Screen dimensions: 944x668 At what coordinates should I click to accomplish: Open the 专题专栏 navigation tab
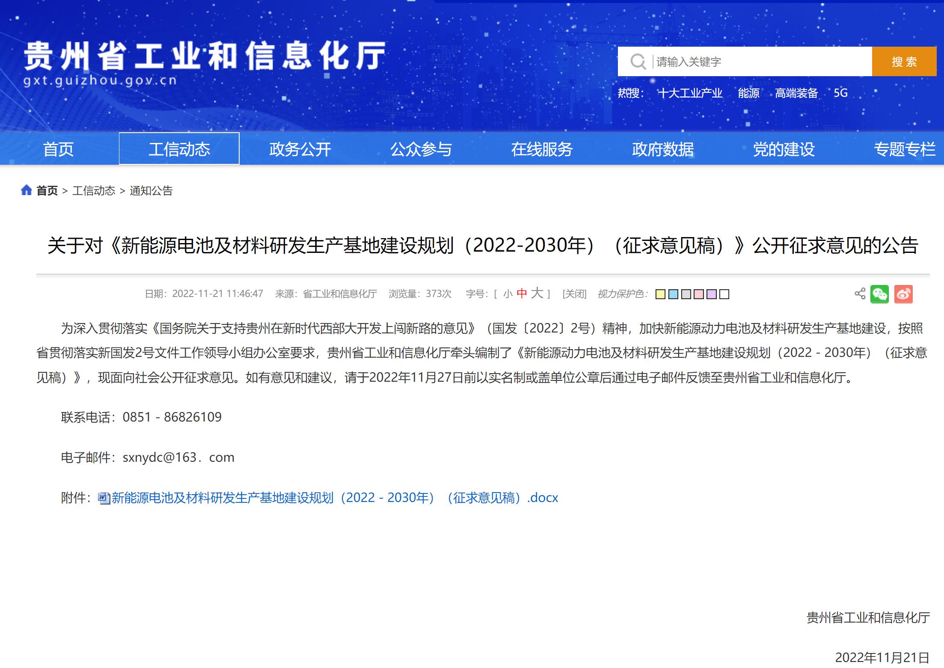point(904,149)
